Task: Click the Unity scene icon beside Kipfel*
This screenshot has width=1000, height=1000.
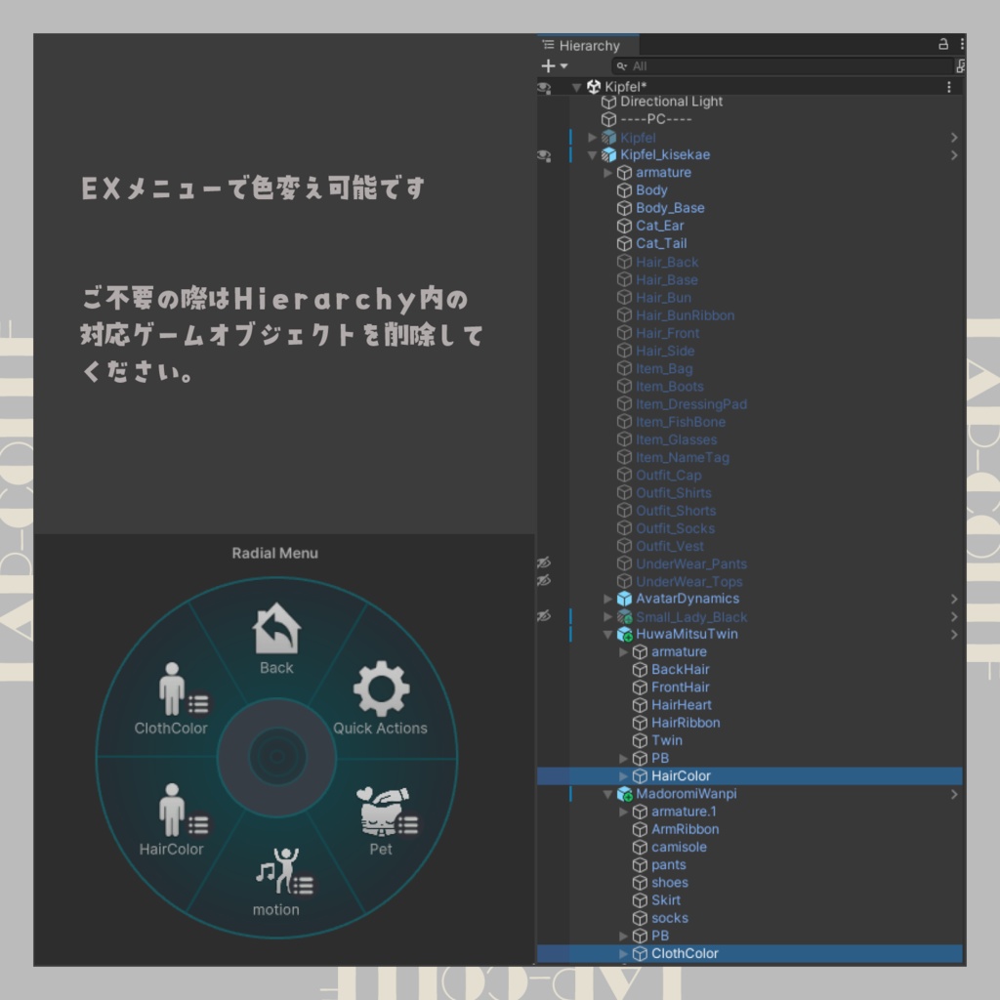Action: 594,87
